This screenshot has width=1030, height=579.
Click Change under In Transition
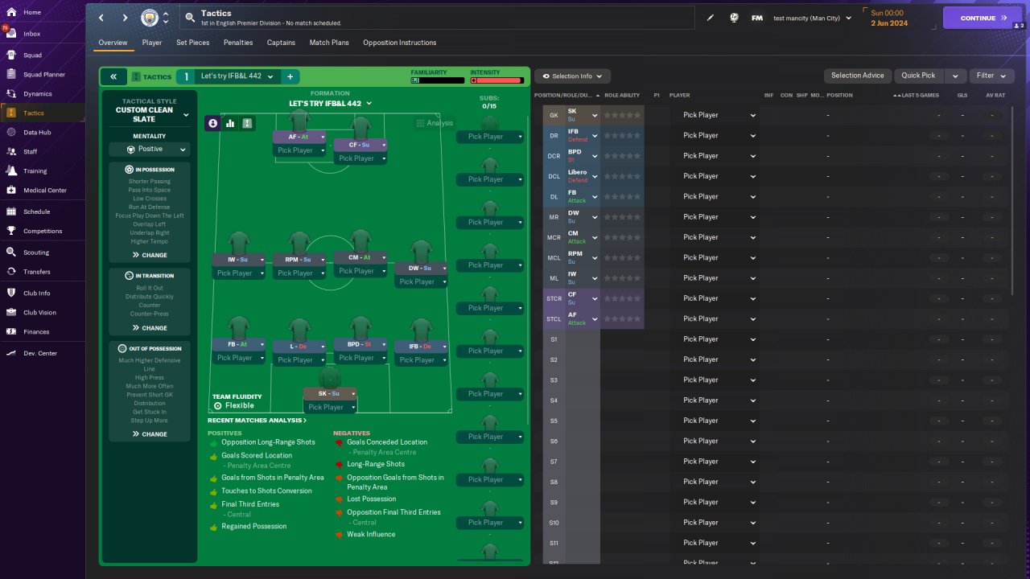[x=150, y=328]
